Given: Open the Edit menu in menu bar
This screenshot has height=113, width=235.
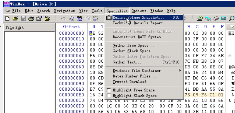Looking at the screenshot, I should coord(29,11).
